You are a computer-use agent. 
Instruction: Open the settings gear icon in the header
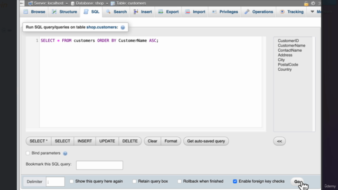[313, 3]
